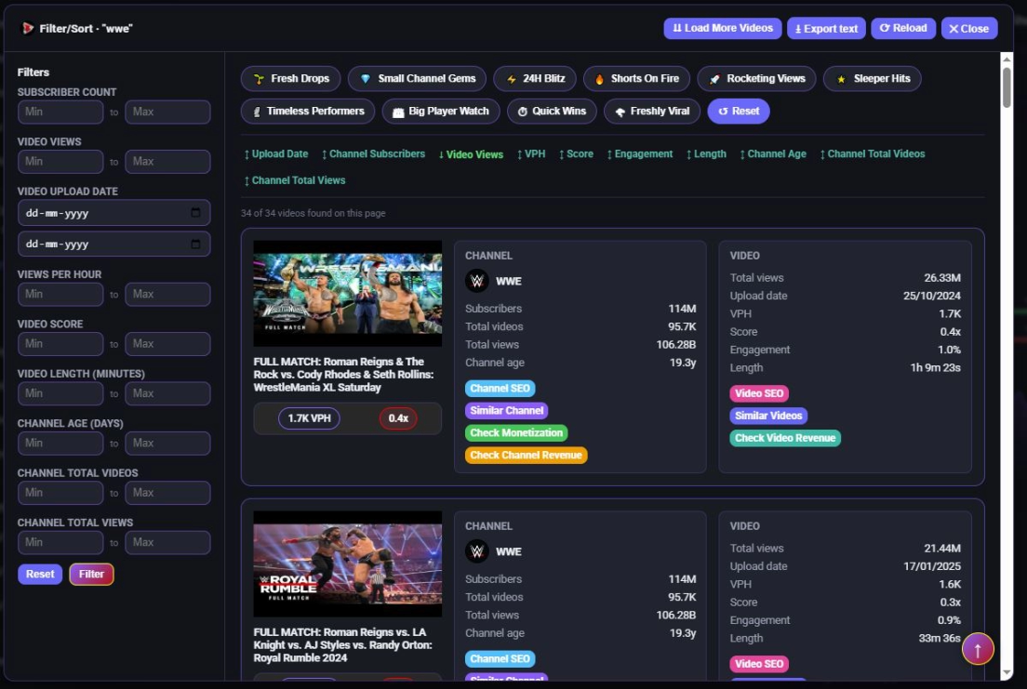Focus Video Score Max field
The width and height of the screenshot is (1027, 689).
(x=167, y=344)
